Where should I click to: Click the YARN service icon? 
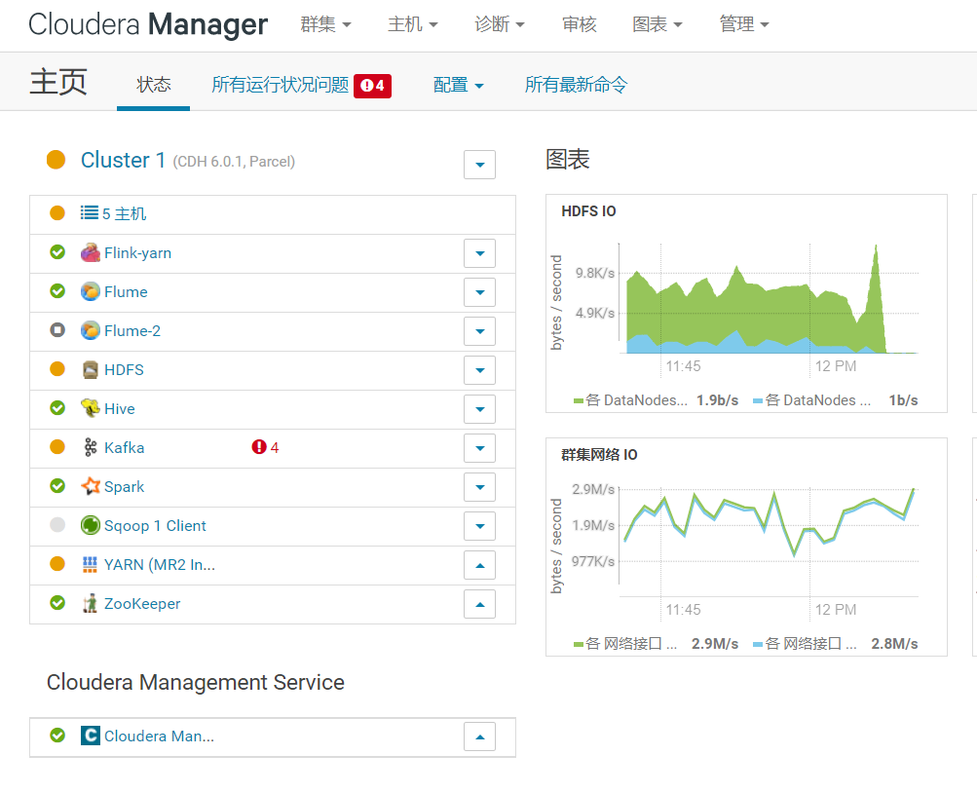click(x=90, y=564)
